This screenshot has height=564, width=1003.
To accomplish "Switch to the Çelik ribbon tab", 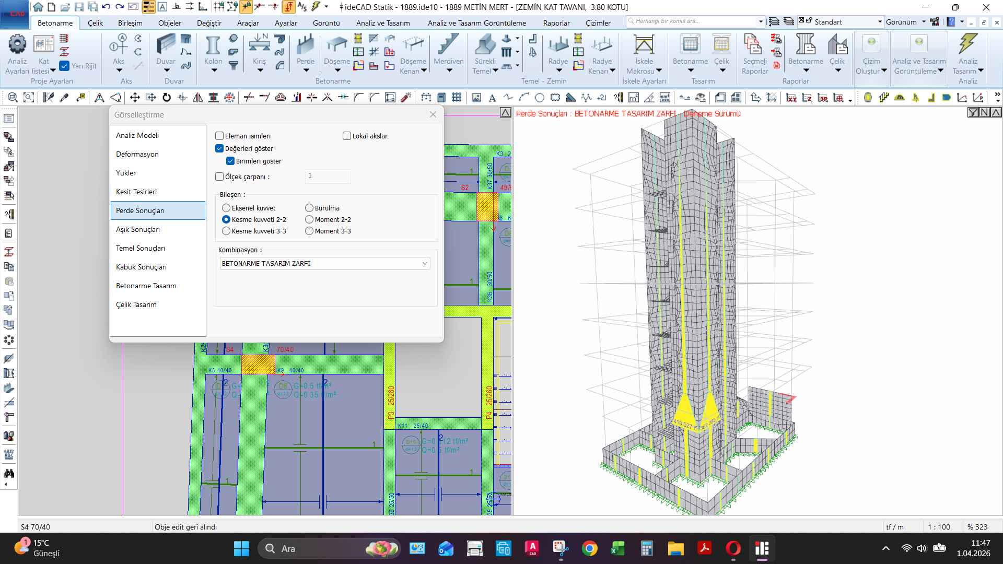I will 95,23.
